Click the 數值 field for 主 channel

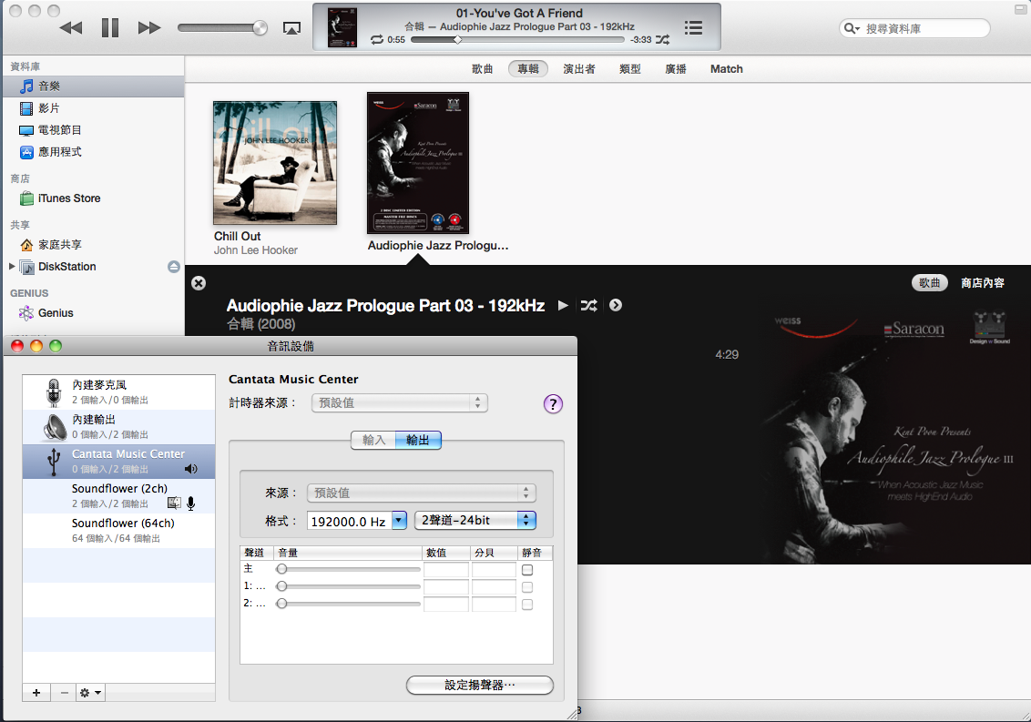click(445, 569)
